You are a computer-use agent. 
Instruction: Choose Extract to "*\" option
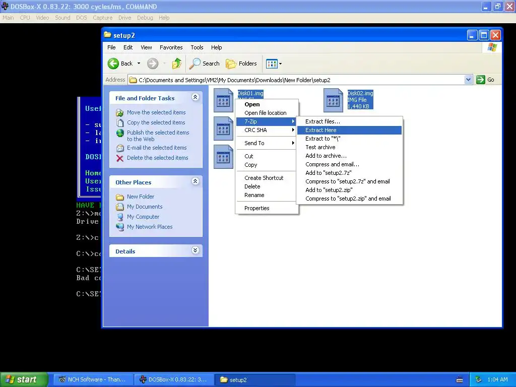[349, 139]
